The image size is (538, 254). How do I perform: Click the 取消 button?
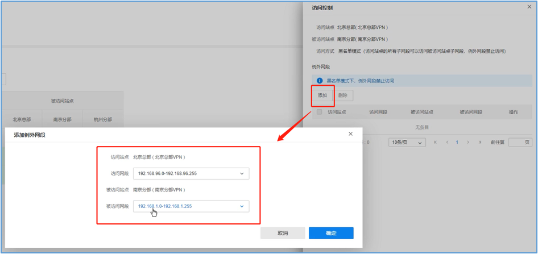click(x=283, y=233)
